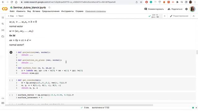Click green connection status dot
The height and width of the screenshot is (111, 198).
click(193, 108)
